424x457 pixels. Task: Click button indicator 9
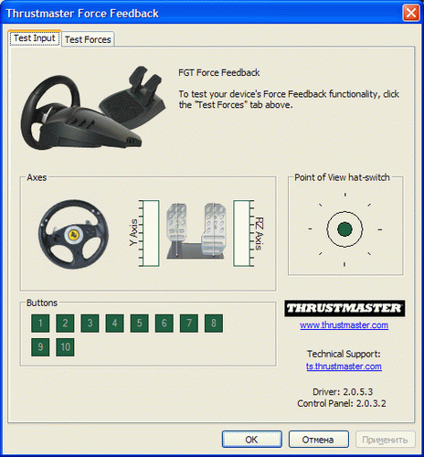40,347
